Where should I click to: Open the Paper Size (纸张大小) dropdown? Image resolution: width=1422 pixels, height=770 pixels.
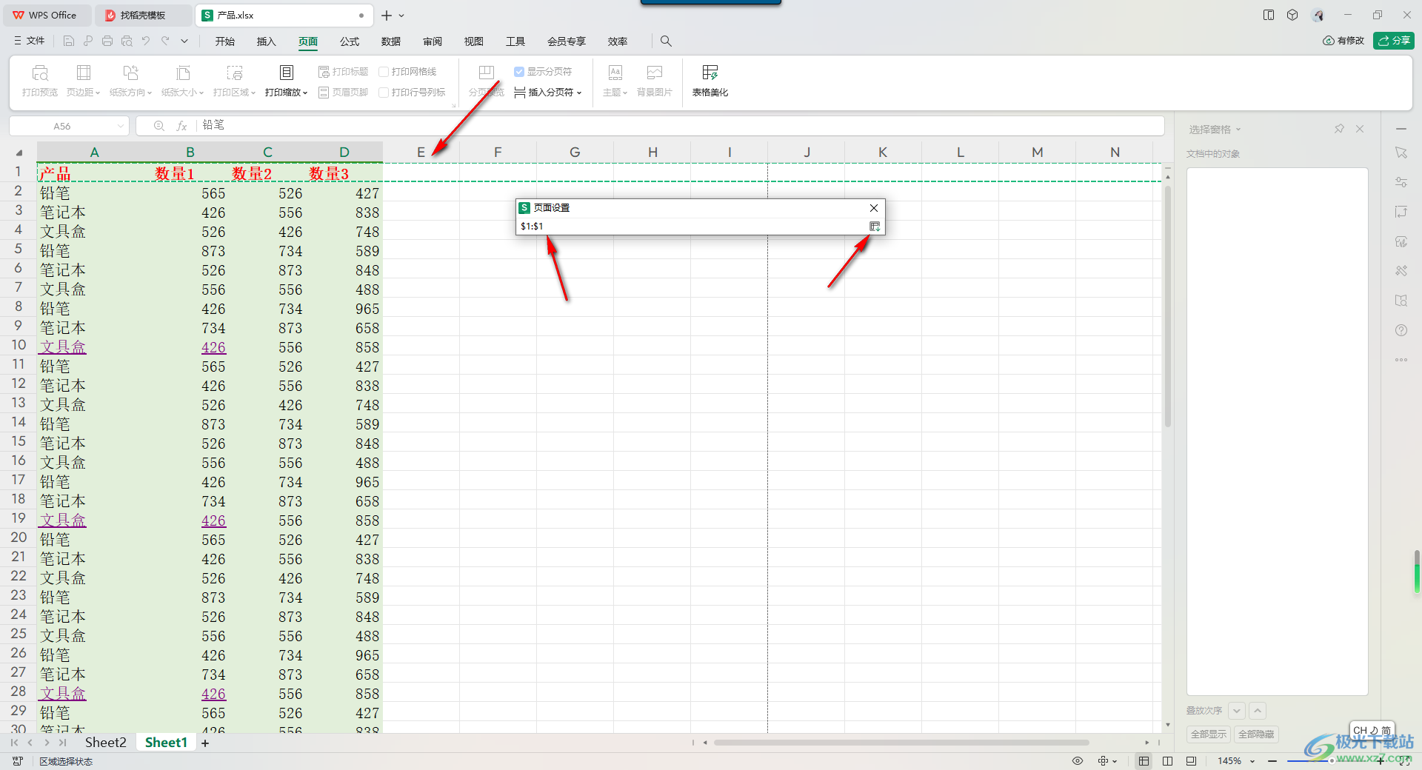[182, 81]
